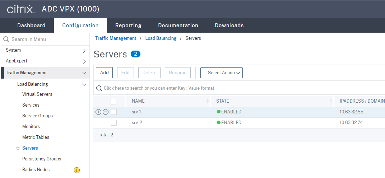Check the checkbox for srv-2
Image resolution: width=385 pixels, height=178 pixels.
pos(113,123)
